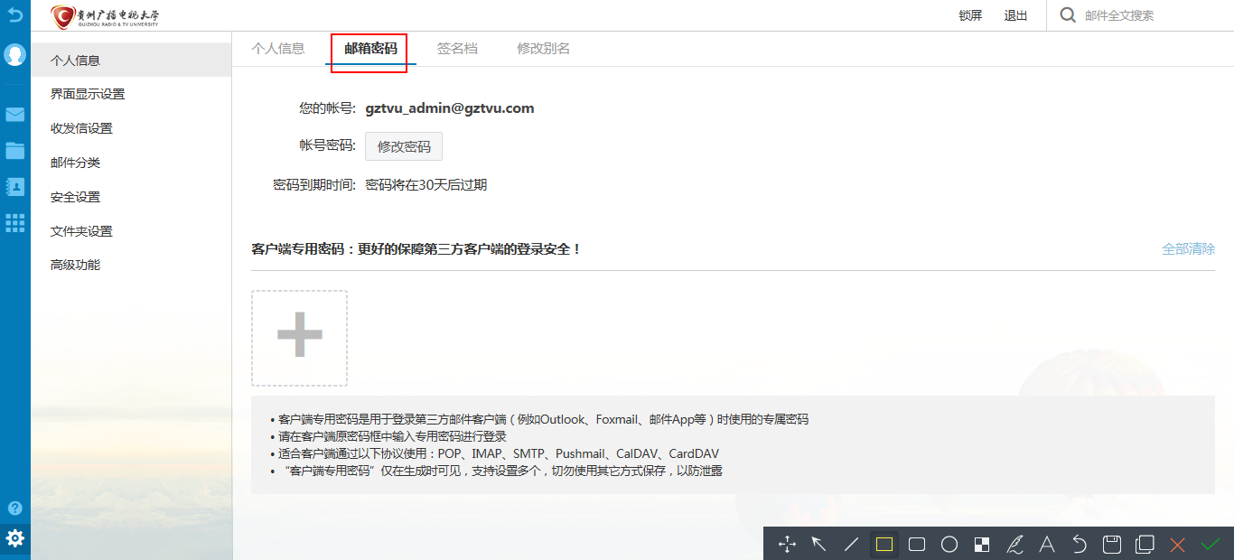Select the mosaic blur tool
Screen dimensions: 1234x560
(x=982, y=544)
